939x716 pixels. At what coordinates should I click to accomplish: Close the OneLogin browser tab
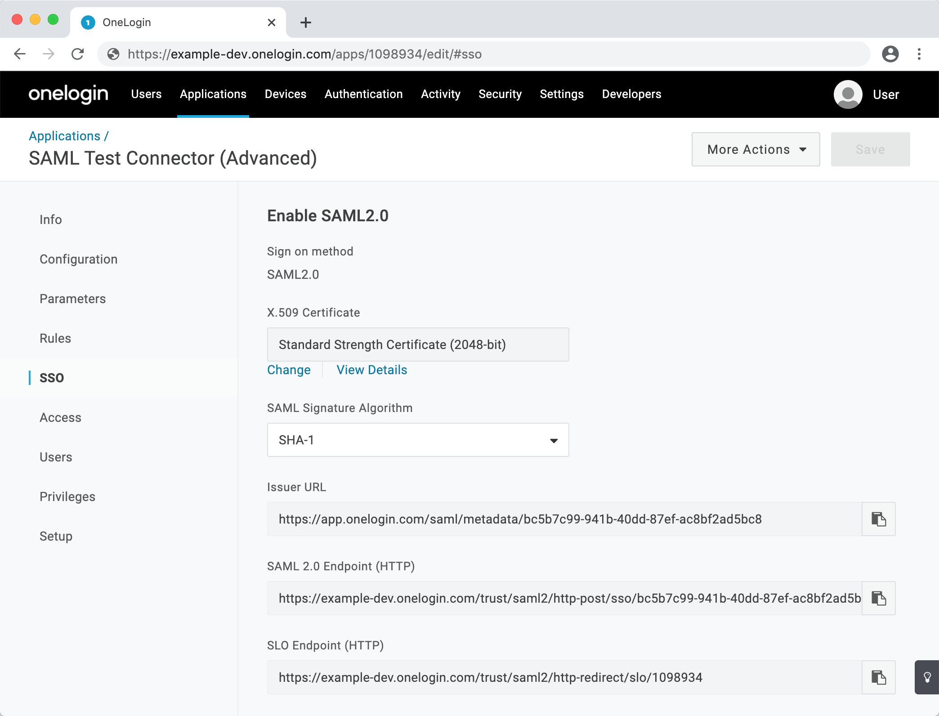tap(272, 22)
